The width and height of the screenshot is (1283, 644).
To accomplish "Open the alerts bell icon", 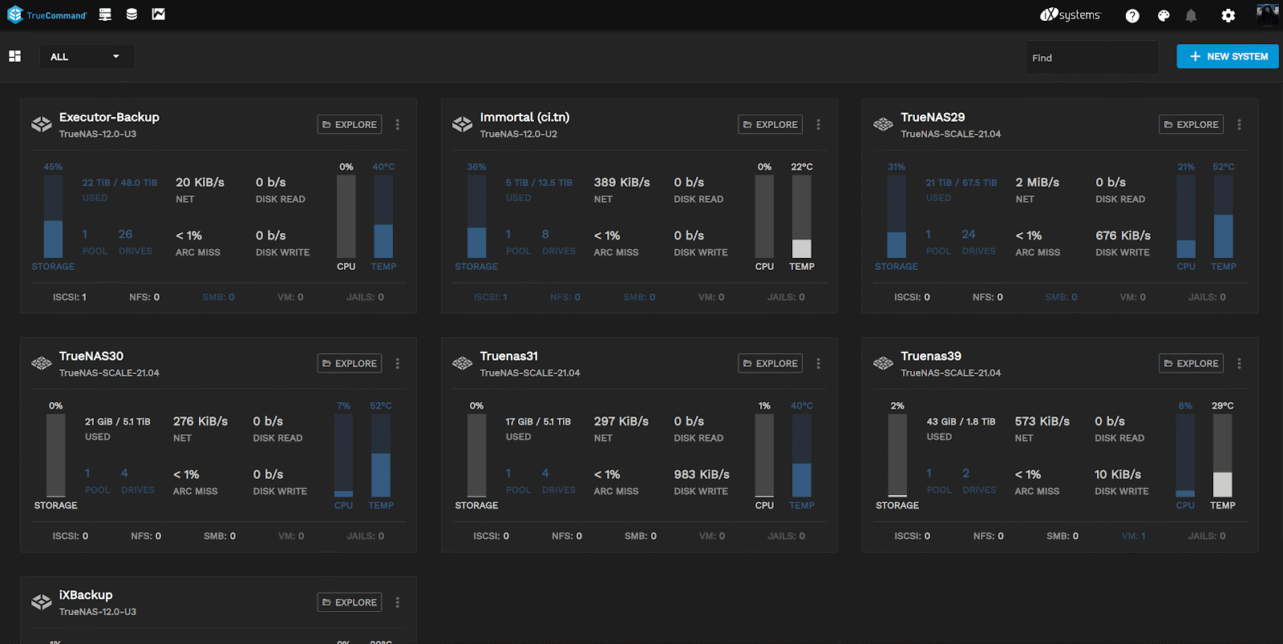I will point(1191,15).
